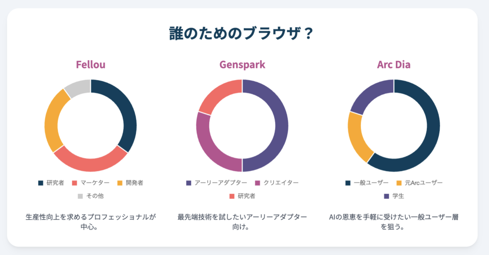Click the title 誰のためのブラウザ？
Image resolution: width=489 pixels, height=255 pixels.
(x=242, y=34)
